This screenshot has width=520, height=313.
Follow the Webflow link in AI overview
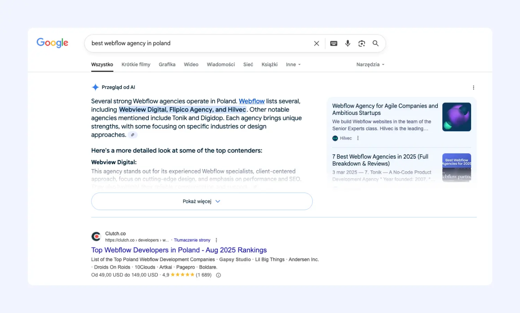[252, 101]
